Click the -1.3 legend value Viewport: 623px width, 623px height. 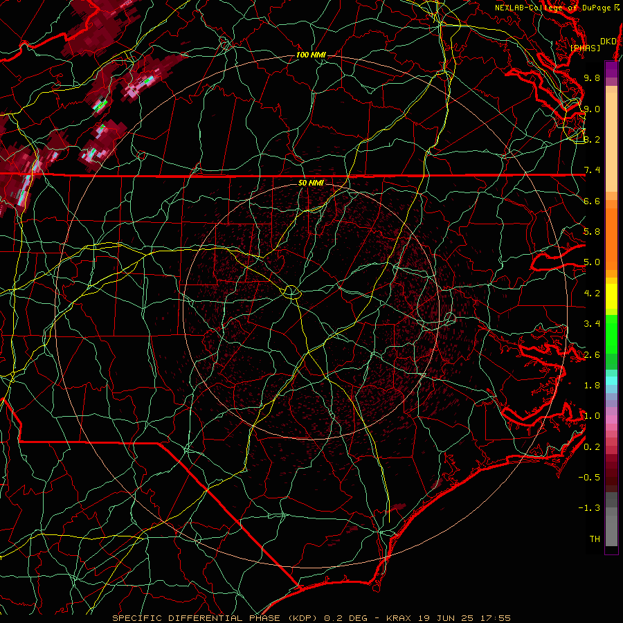589,508
